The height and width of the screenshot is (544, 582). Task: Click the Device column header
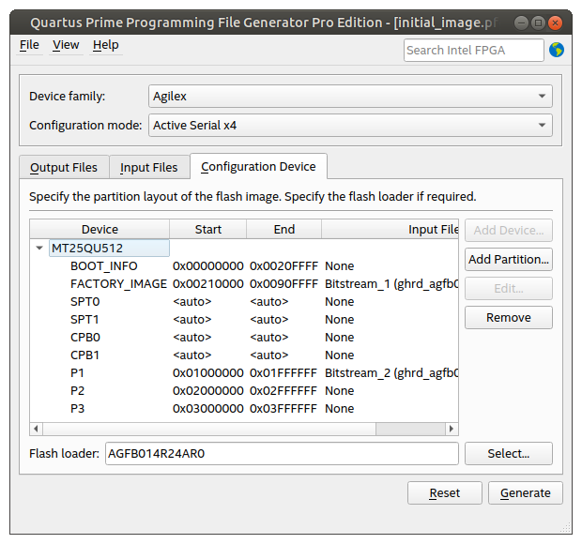coord(100,229)
